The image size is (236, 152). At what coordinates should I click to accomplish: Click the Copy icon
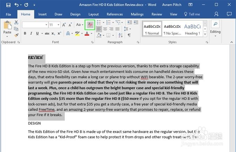(16, 29)
